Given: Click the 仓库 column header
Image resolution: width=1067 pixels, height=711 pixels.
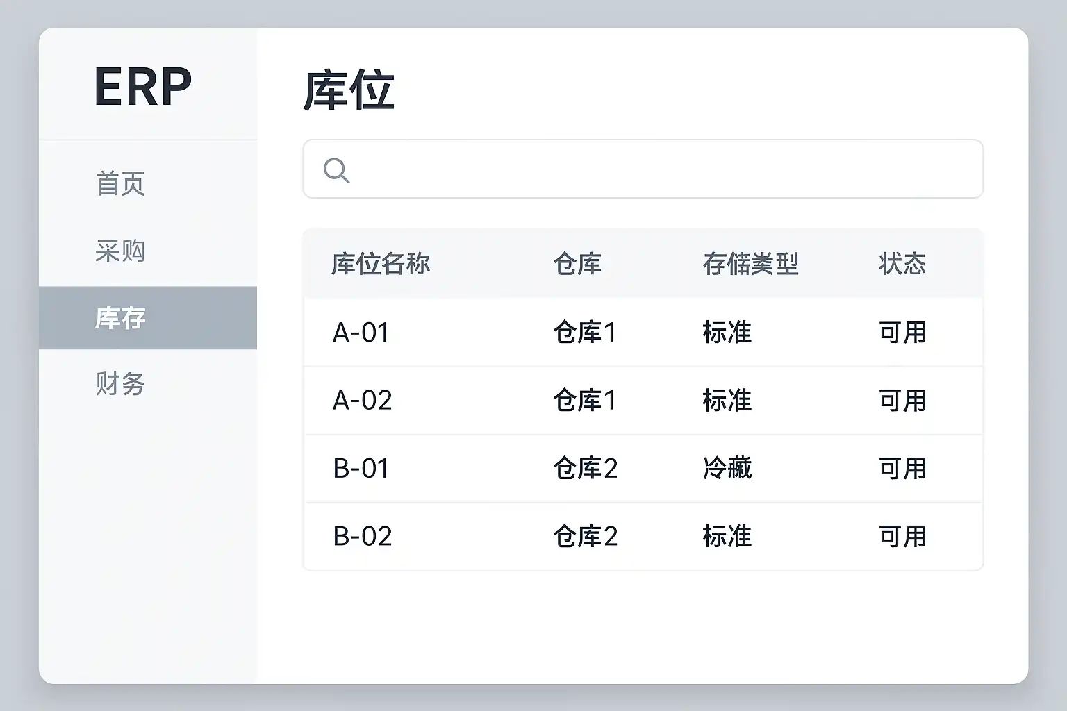Looking at the screenshot, I should click(x=577, y=264).
